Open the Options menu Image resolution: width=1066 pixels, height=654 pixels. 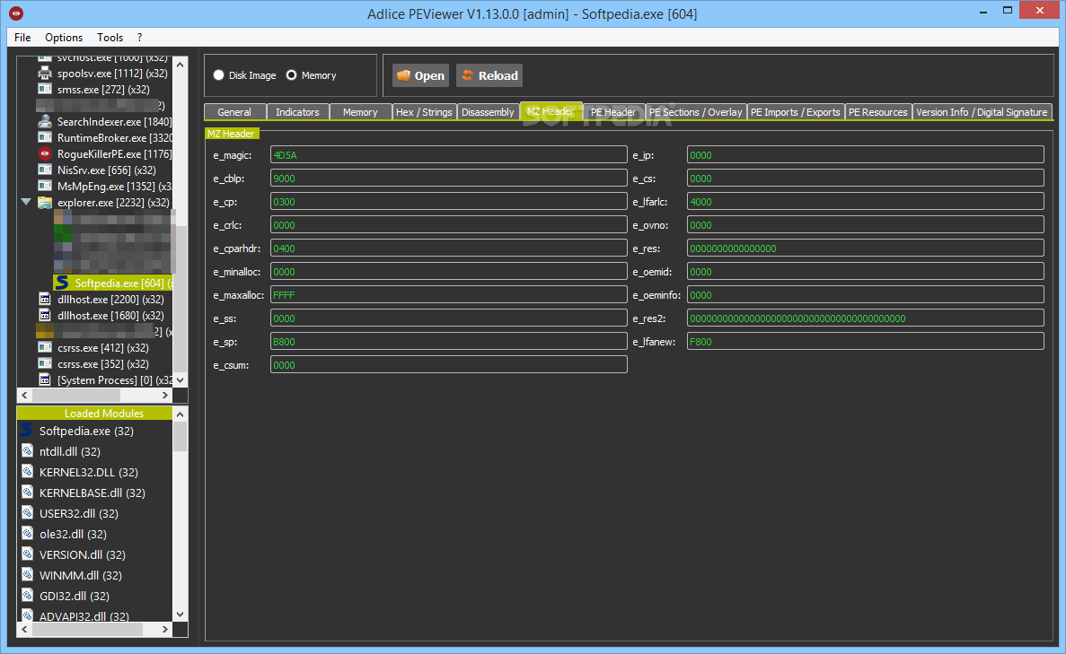(x=64, y=38)
